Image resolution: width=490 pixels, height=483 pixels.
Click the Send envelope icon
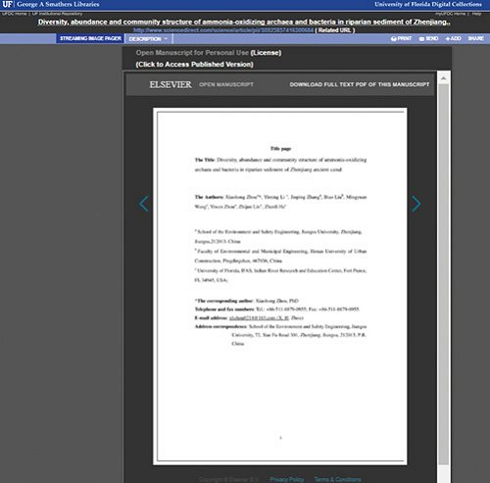(421, 39)
